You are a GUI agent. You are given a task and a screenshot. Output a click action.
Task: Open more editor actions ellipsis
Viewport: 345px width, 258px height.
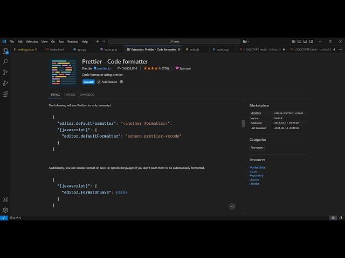pyautogui.click(x=340, y=49)
